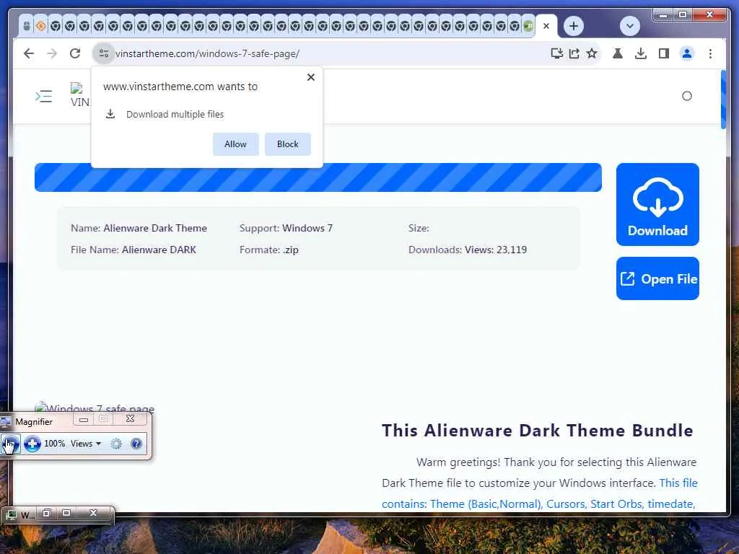Click the page vertical scrollbar
The height and width of the screenshot is (554, 739).
tap(723, 100)
